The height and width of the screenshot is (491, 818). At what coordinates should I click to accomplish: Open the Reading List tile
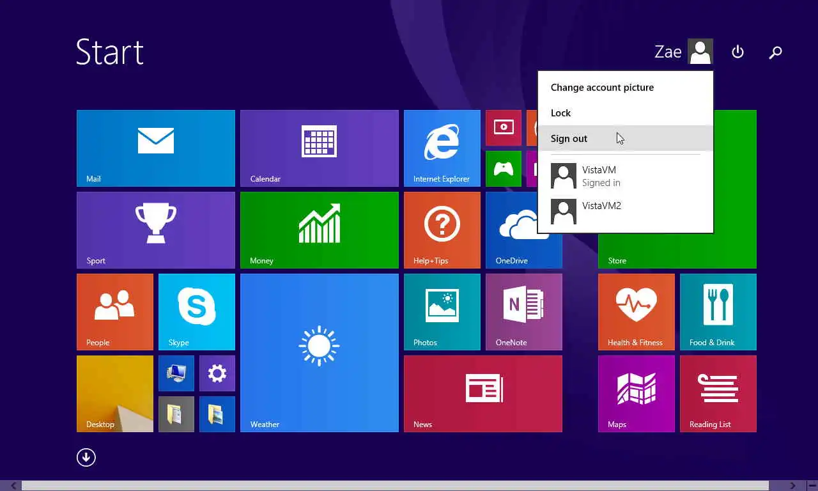718,394
